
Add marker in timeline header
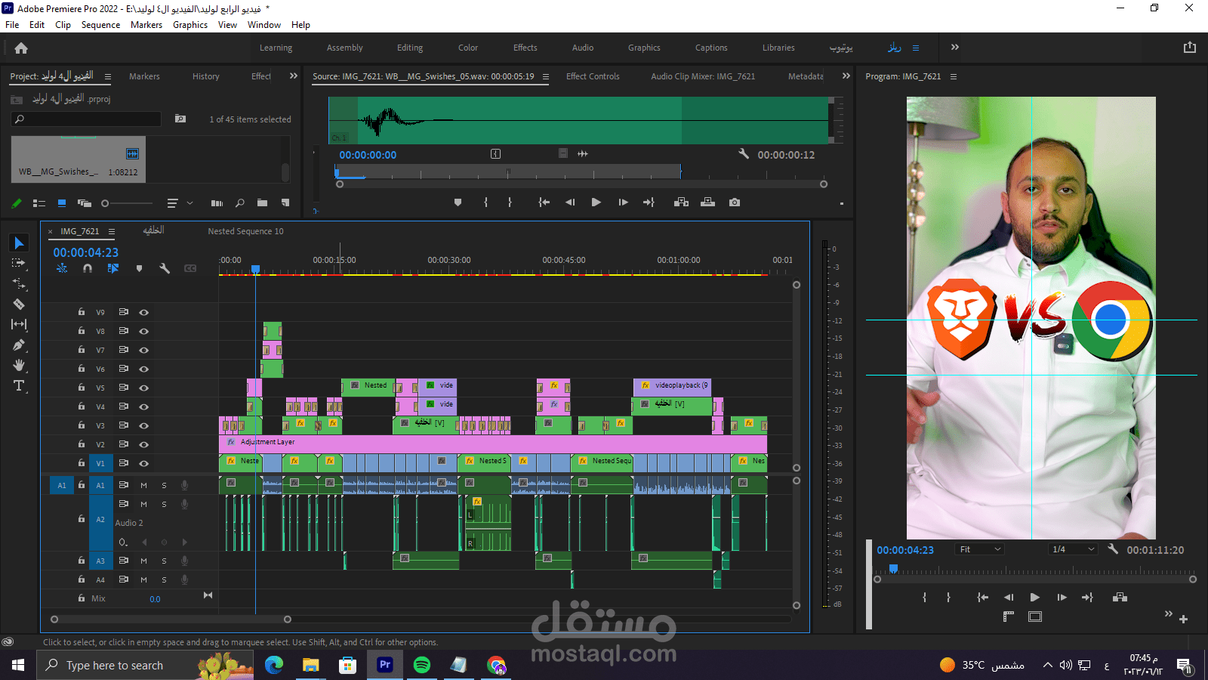pos(139,268)
